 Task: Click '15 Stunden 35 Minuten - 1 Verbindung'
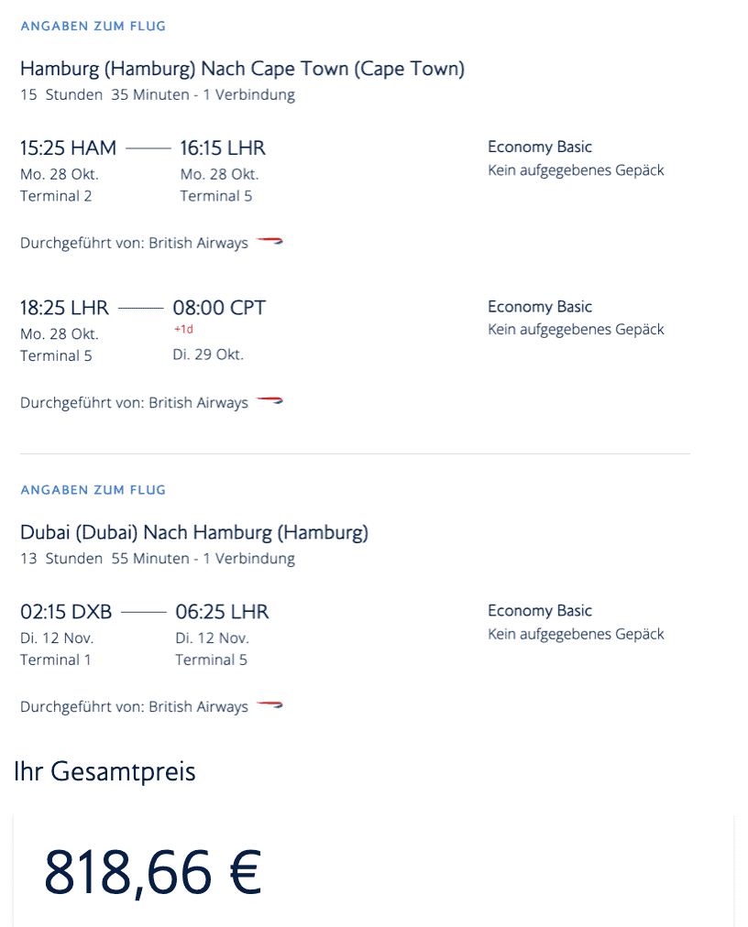click(x=158, y=94)
